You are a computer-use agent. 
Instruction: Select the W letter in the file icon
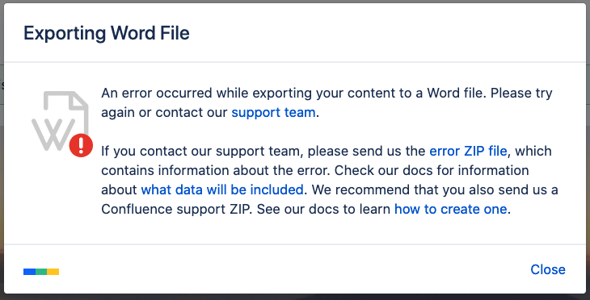(x=53, y=134)
